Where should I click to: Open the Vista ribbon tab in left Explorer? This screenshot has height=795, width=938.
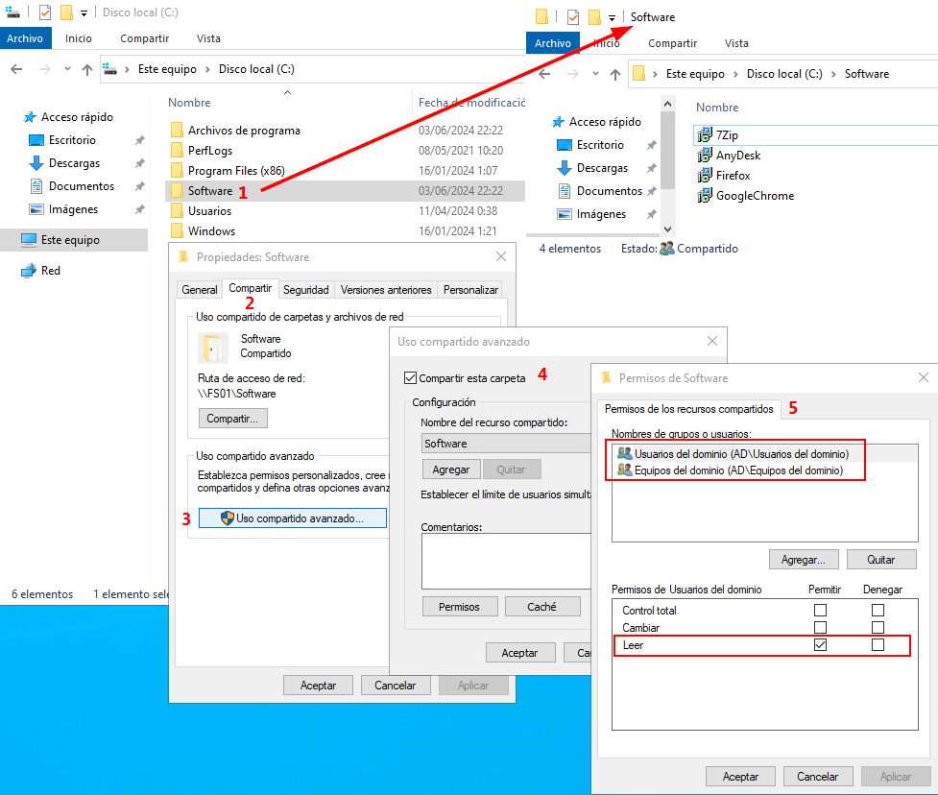pos(208,38)
